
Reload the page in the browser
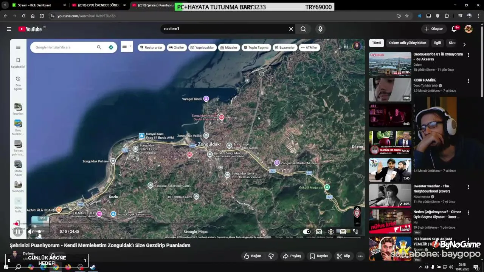[x=23, y=16]
